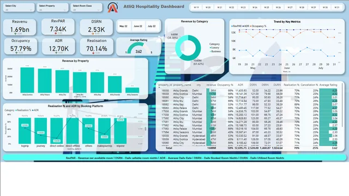
Task: Click red down arrow under Realisation value
Action: (x=93, y=53)
